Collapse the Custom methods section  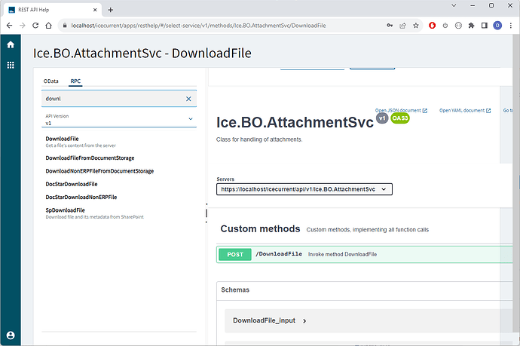pyautogui.click(x=260, y=229)
